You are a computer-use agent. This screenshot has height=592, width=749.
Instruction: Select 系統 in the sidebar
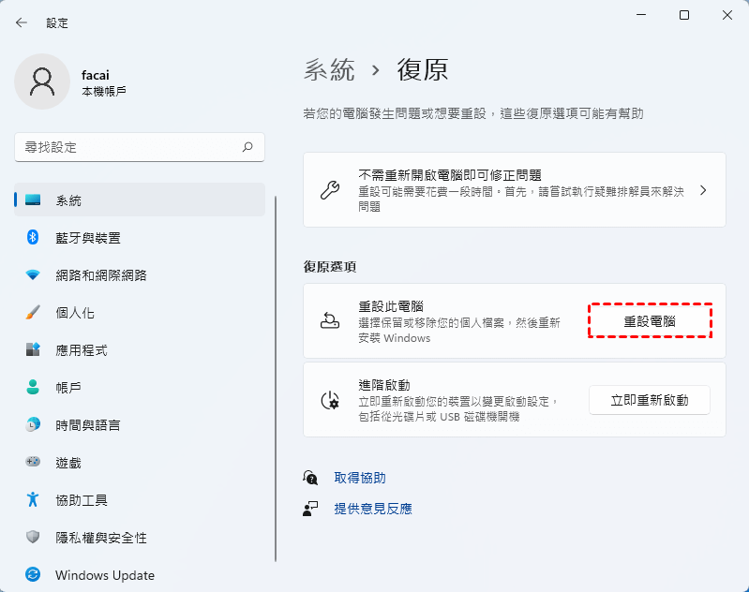(x=68, y=200)
